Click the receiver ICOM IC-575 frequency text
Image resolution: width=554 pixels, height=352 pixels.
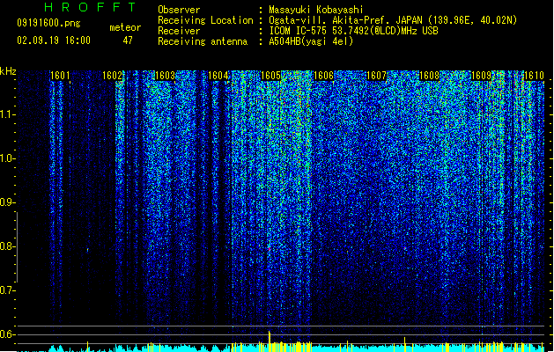point(354,31)
